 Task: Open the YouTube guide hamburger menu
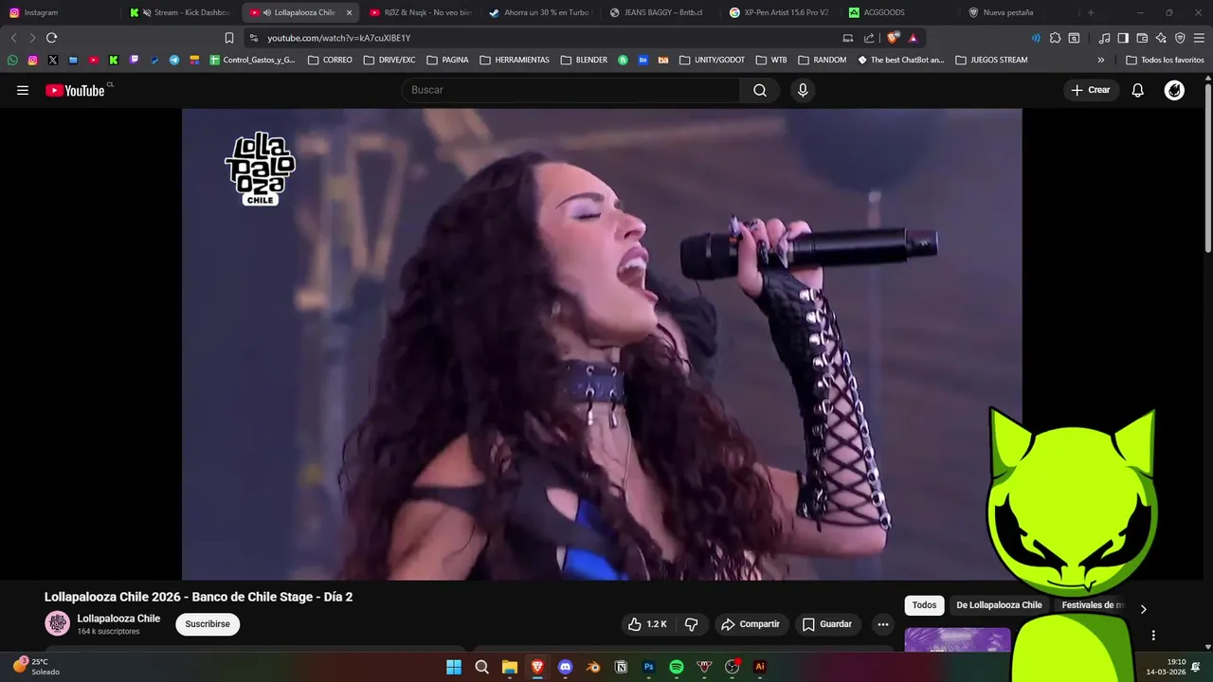click(23, 90)
